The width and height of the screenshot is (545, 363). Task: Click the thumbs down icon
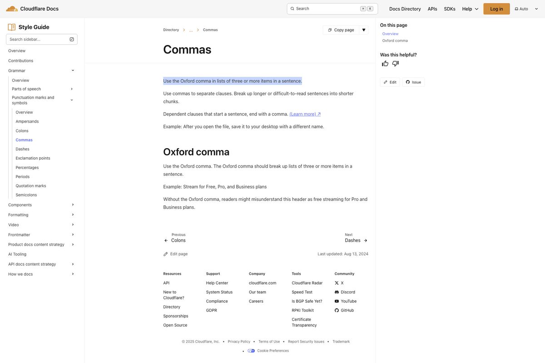(396, 64)
